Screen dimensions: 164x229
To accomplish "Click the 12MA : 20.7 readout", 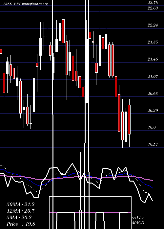I will click(20, 211).
